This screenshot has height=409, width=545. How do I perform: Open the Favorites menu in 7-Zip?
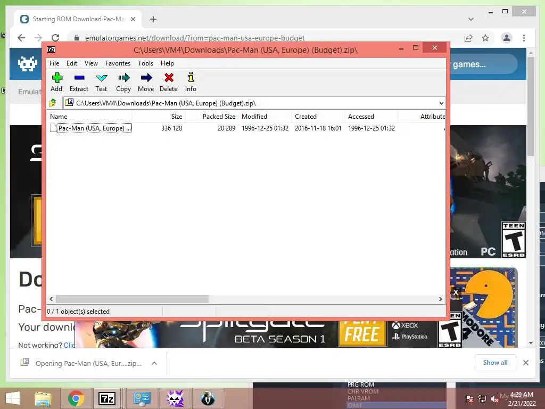pos(118,63)
